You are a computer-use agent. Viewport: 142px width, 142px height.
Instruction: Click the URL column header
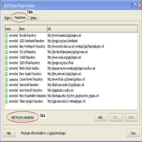[x=92, y=29]
